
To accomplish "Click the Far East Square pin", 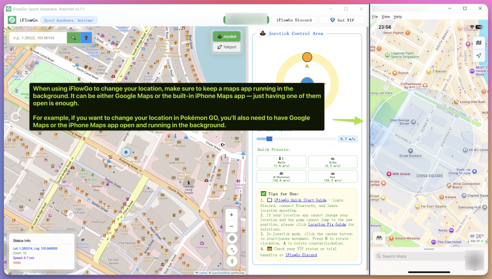I will pyautogui.click(x=418, y=206).
